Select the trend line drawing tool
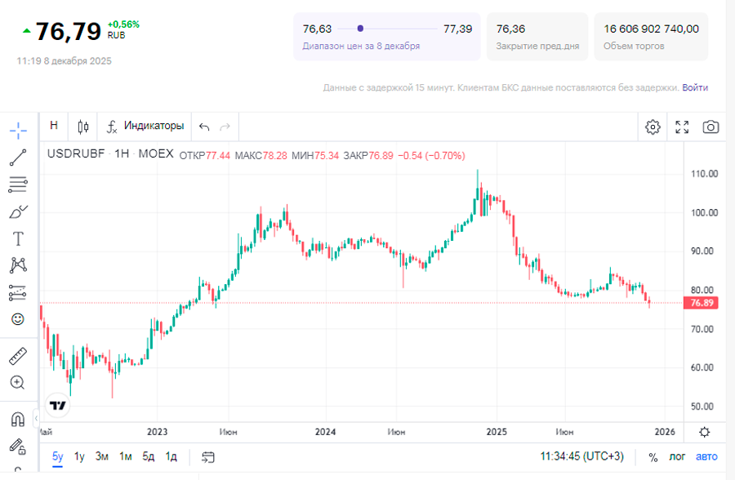735x480 pixels. coord(18,158)
